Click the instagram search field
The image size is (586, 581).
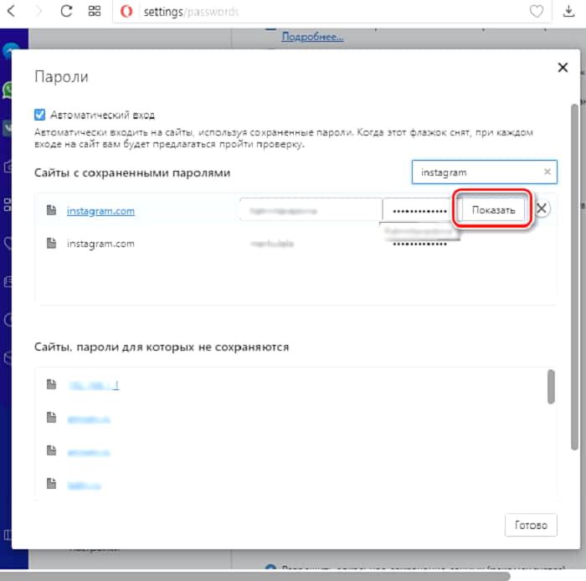click(484, 172)
